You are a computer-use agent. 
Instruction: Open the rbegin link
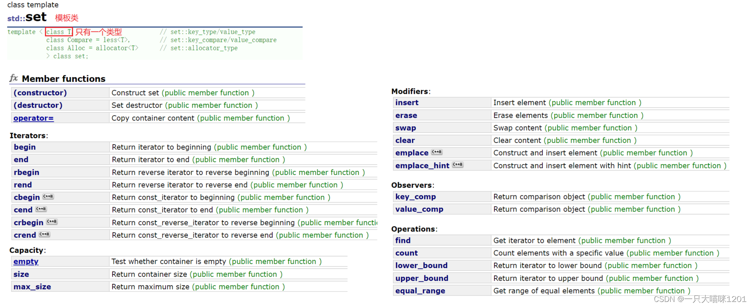[x=27, y=172]
